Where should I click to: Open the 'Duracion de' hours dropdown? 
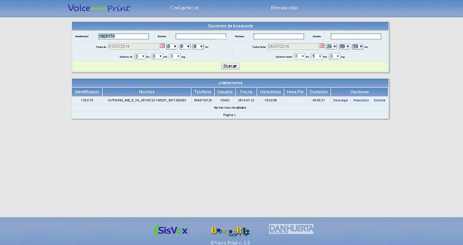point(139,56)
